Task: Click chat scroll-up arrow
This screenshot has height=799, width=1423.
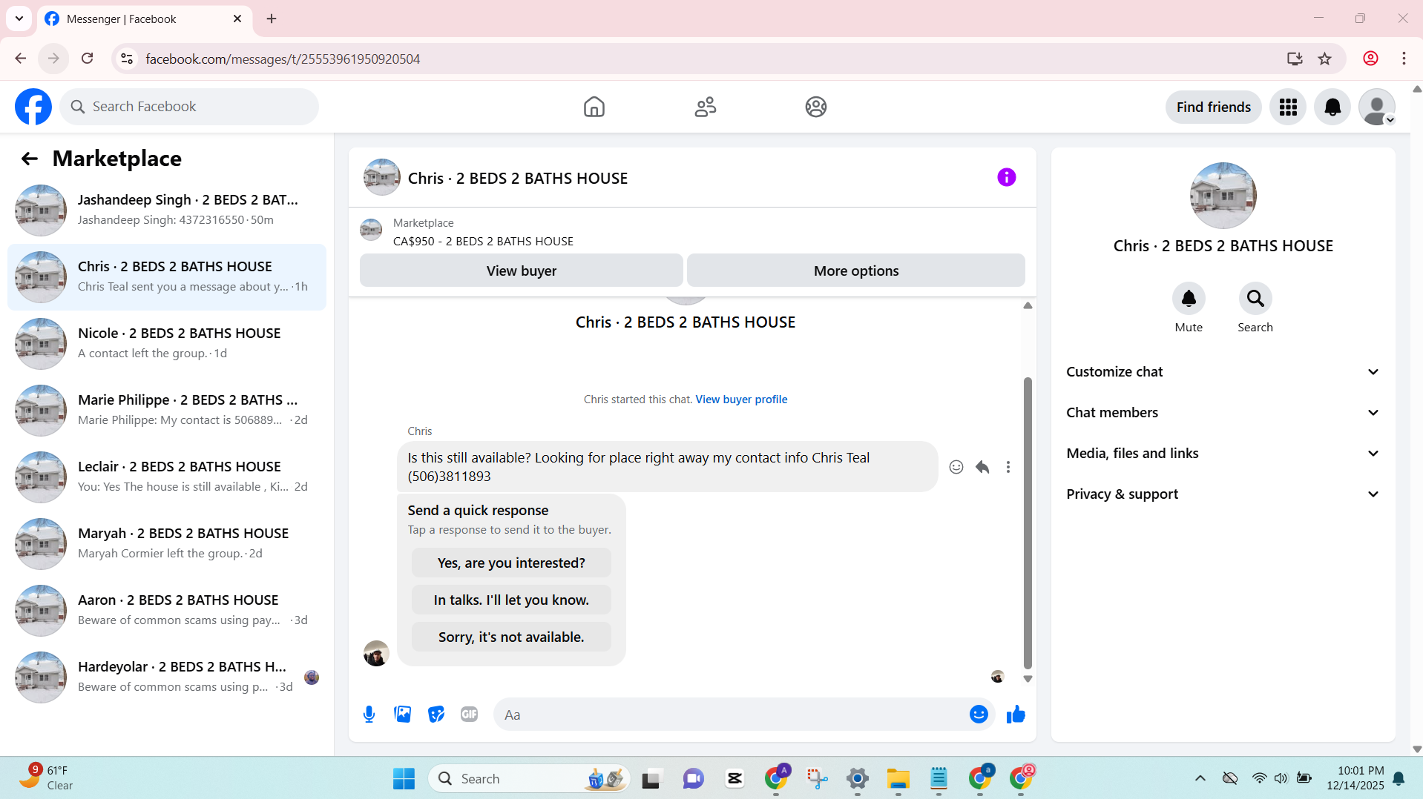Action: tap(1028, 305)
